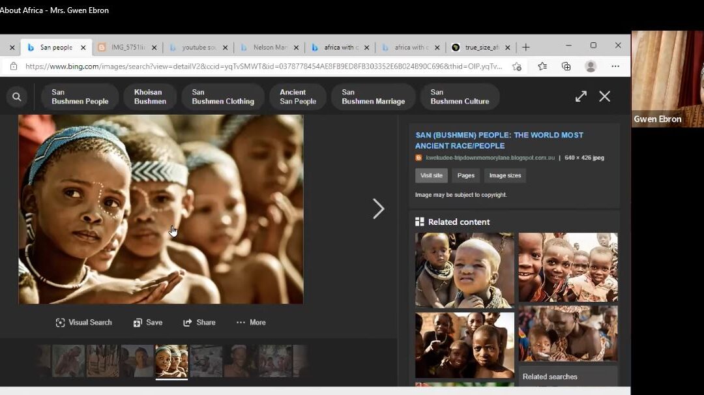
Task: Select filmstrip thumbnail right of the highlighted one
Action: (x=206, y=361)
